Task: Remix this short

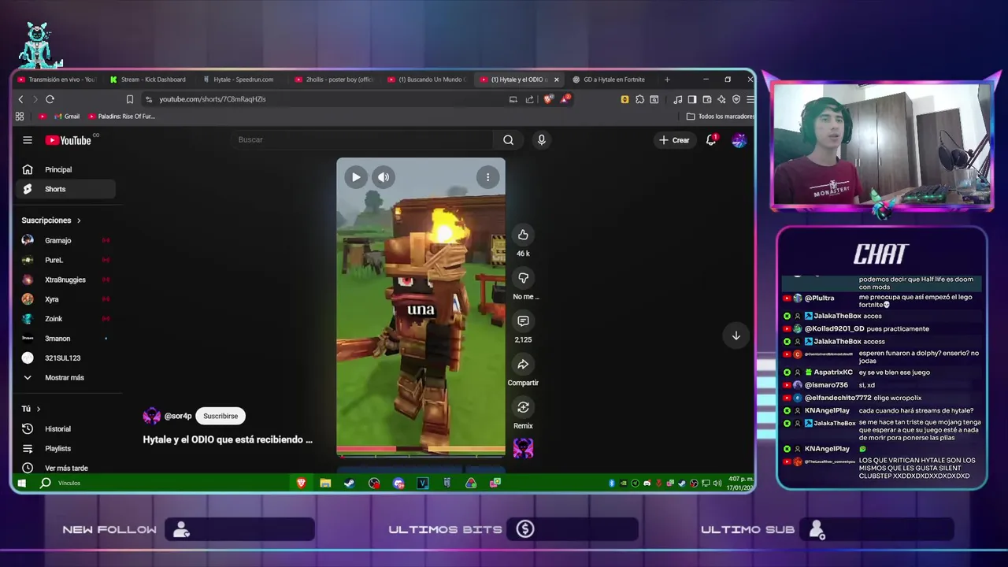Action: coord(523,407)
